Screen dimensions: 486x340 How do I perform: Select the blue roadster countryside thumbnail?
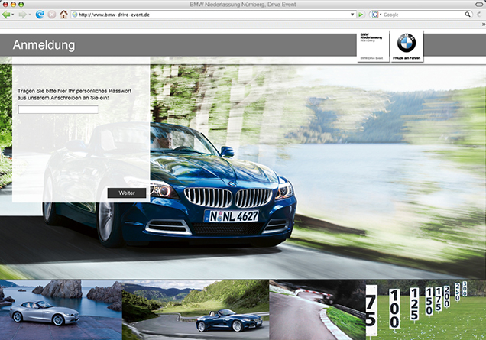click(x=195, y=310)
